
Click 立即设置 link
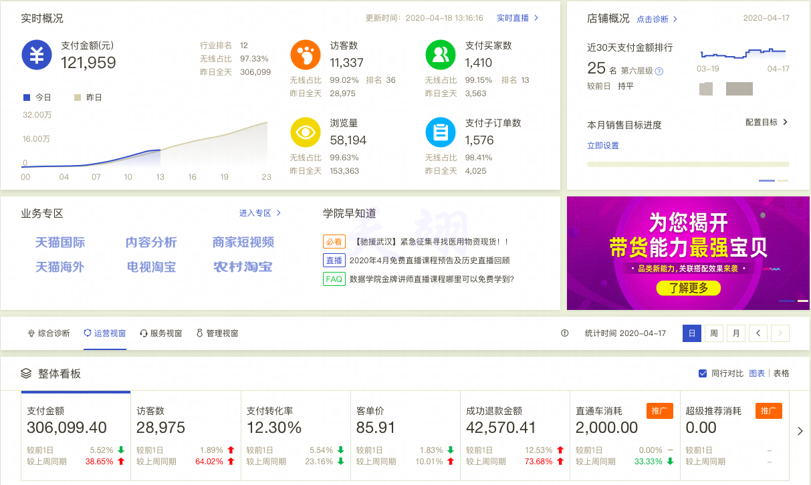click(x=603, y=146)
